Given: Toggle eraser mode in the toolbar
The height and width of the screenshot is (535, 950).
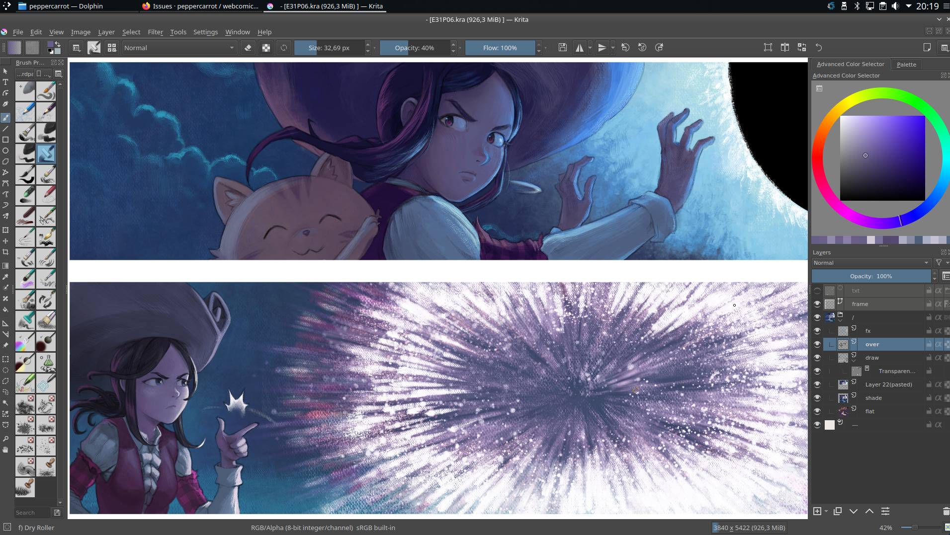Looking at the screenshot, I should tap(248, 48).
